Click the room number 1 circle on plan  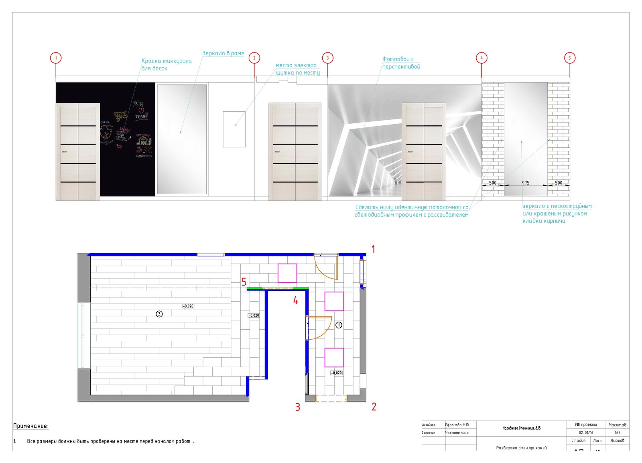pos(339,325)
